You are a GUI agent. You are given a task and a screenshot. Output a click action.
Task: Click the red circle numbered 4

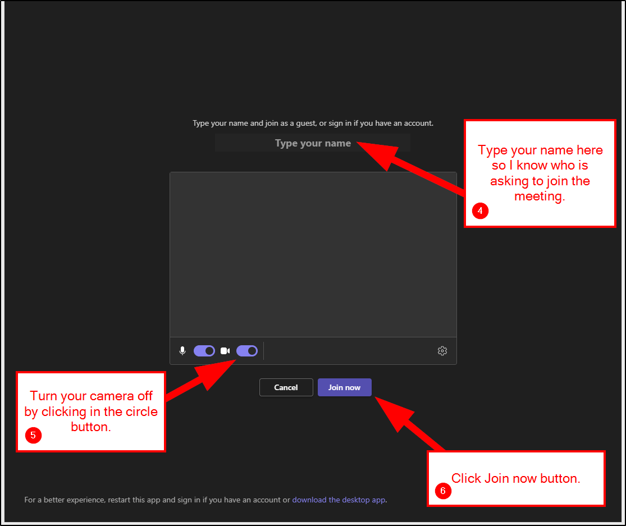(480, 211)
